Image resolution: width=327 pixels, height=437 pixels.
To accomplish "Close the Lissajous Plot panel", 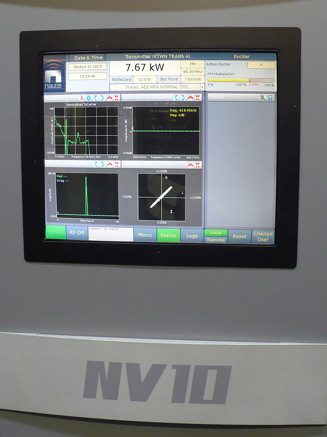I will pos(197,165).
